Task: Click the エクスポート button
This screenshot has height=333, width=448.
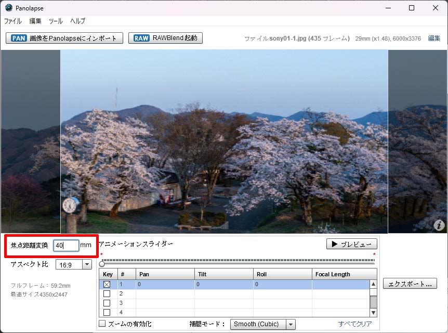Action: click(x=410, y=284)
